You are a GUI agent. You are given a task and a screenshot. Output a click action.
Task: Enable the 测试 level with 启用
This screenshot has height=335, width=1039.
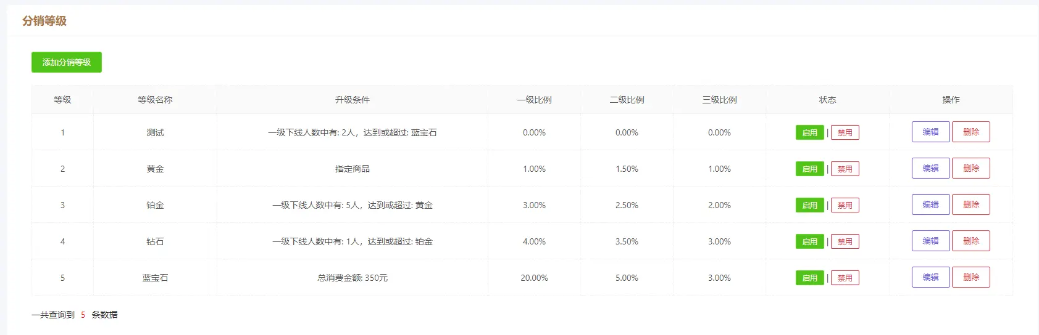pos(809,132)
